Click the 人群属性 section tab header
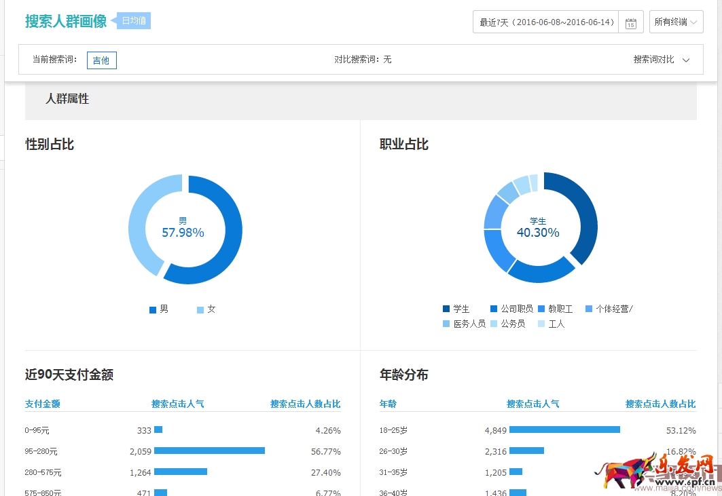The image size is (722, 496). click(x=67, y=99)
